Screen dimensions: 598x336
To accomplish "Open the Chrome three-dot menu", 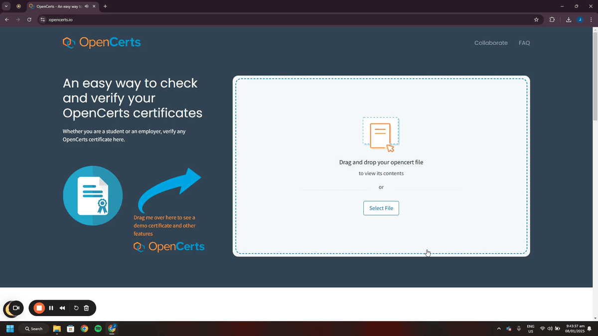I will tap(591, 20).
